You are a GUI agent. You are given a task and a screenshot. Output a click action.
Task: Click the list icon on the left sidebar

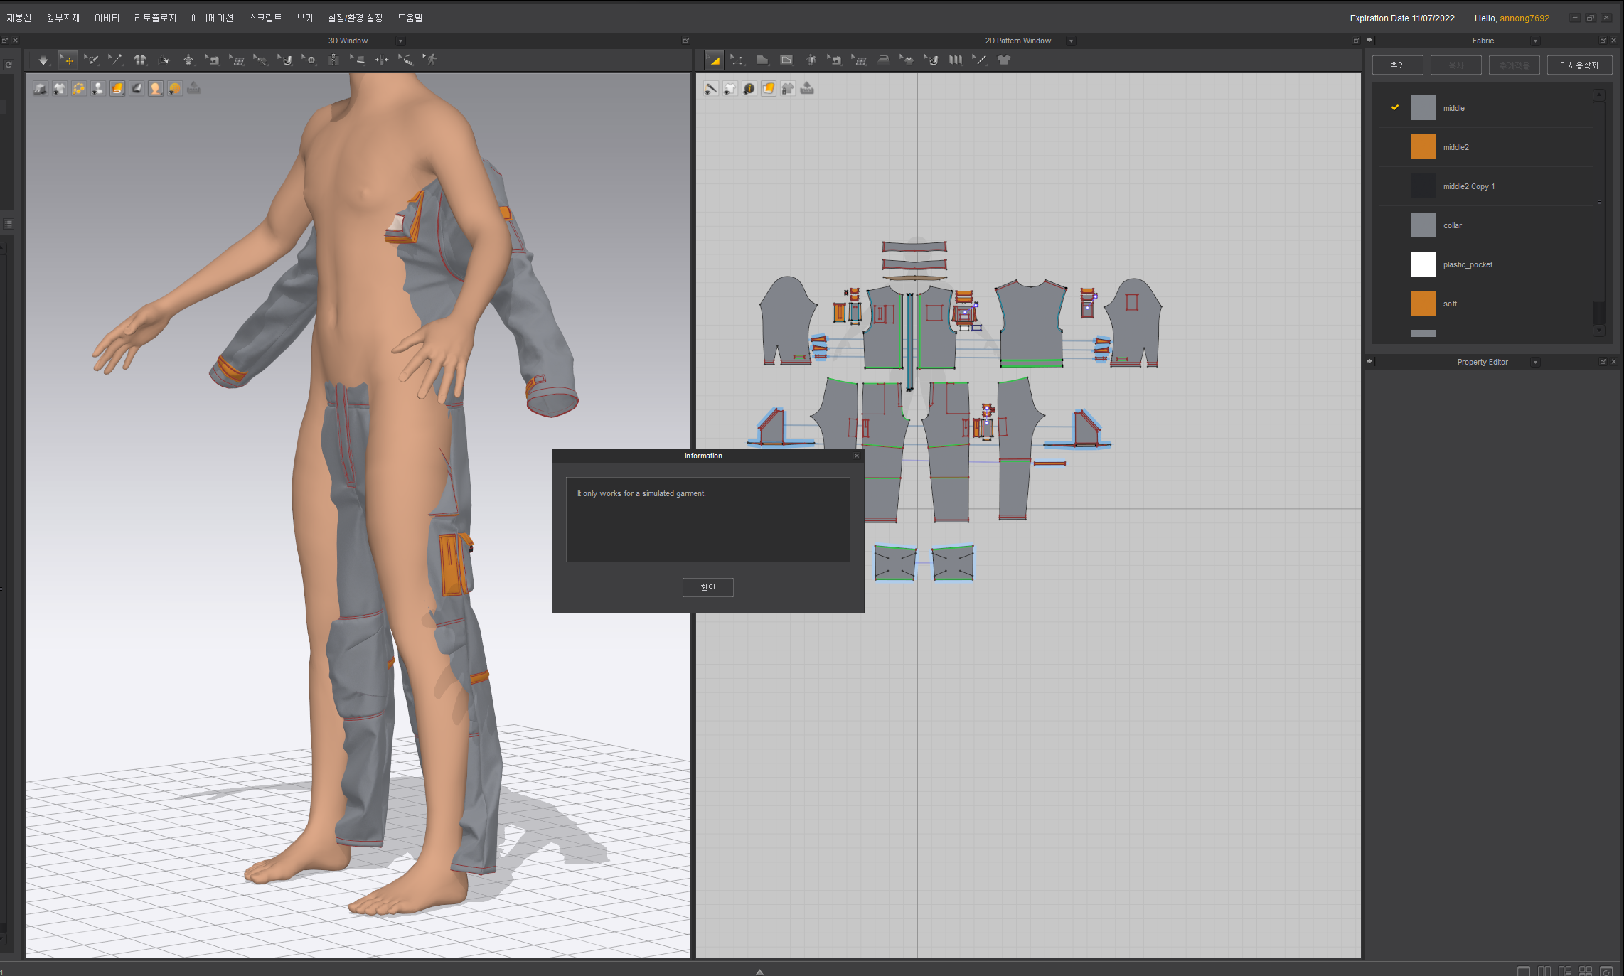pos(9,224)
